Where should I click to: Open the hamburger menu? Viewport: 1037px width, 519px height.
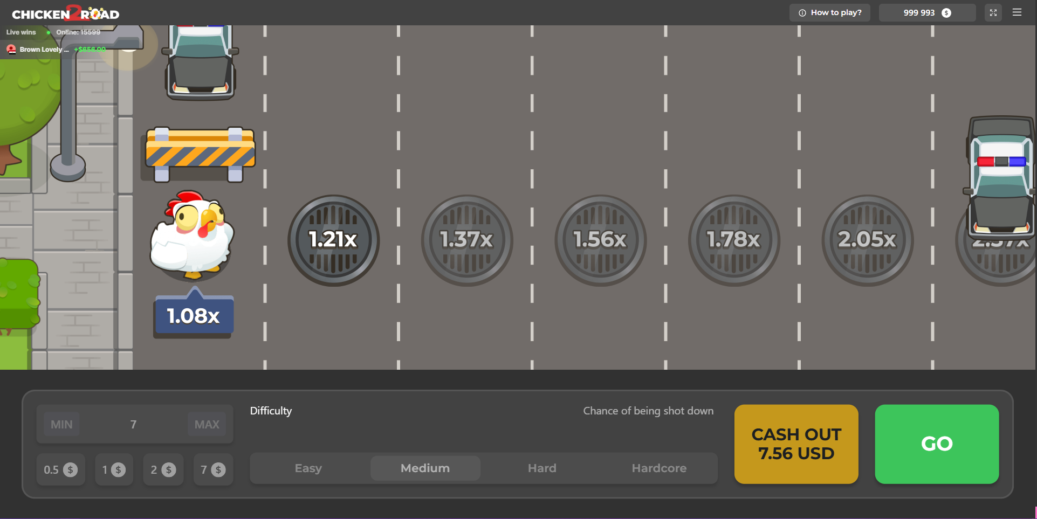(1017, 13)
